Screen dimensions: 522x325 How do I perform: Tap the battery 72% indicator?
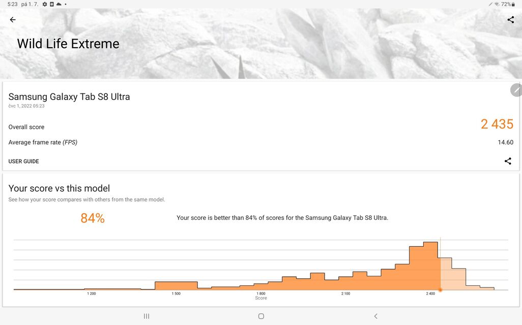point(506,4)
